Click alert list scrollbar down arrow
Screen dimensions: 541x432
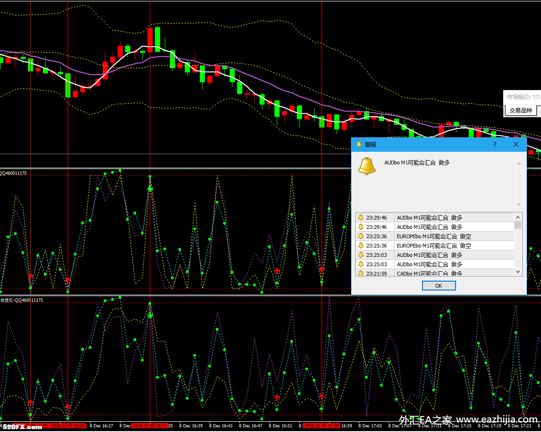(518, 272)
